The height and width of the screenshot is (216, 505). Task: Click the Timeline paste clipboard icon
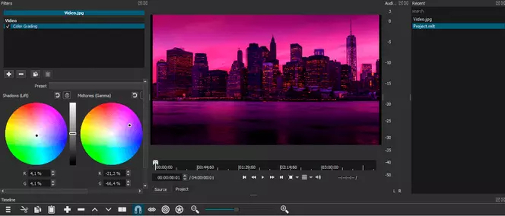click(51, 209)
